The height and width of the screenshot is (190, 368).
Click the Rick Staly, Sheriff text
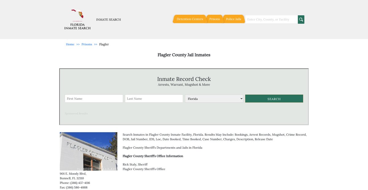pos(135,165)
